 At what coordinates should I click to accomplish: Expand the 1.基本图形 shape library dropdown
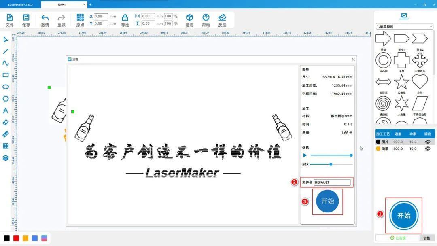click(405, 26)
